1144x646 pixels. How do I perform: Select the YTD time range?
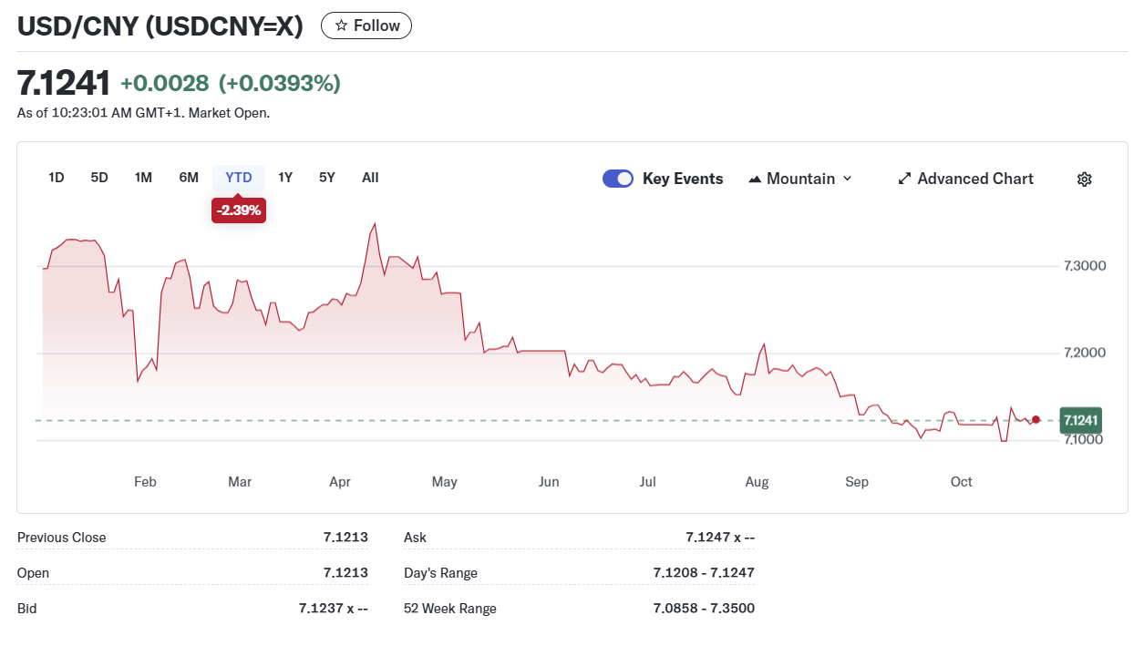(x=239, y=178)
